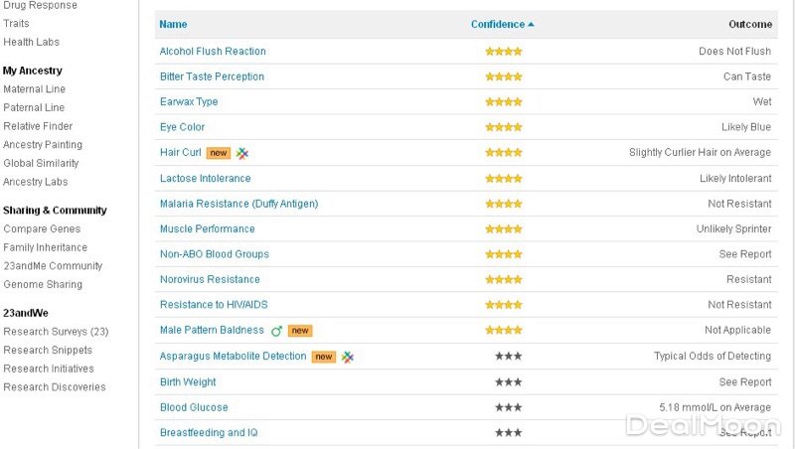This screenshot has width=795, height=449.
Task: Click the colorful icon beside Asparagus Metabolite Detection
Action: (348, 357)
